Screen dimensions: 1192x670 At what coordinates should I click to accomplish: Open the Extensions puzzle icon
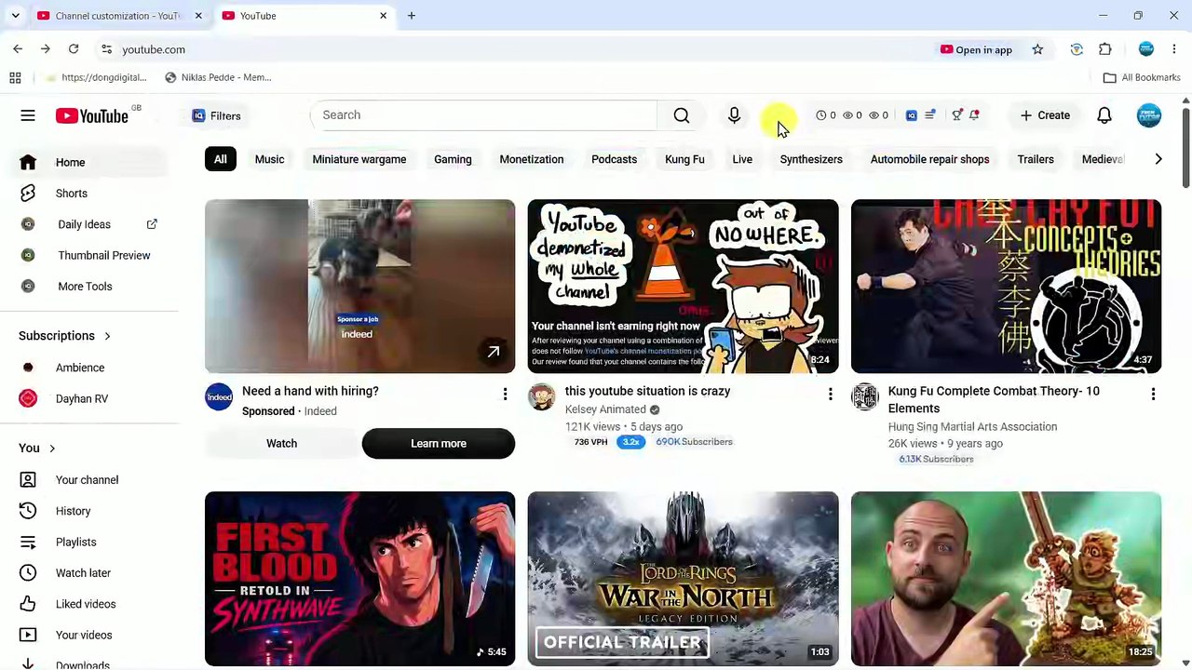pyautogui.click(x=1105, y=49)
